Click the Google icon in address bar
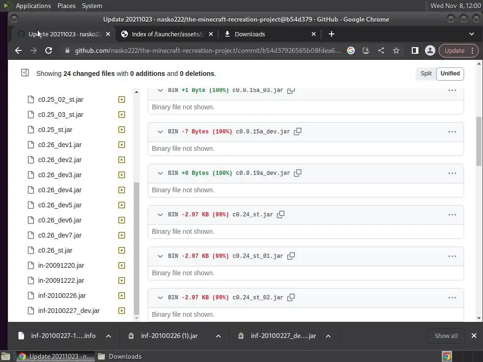This screenshot has height=362, width=483. tap(351, 50)
